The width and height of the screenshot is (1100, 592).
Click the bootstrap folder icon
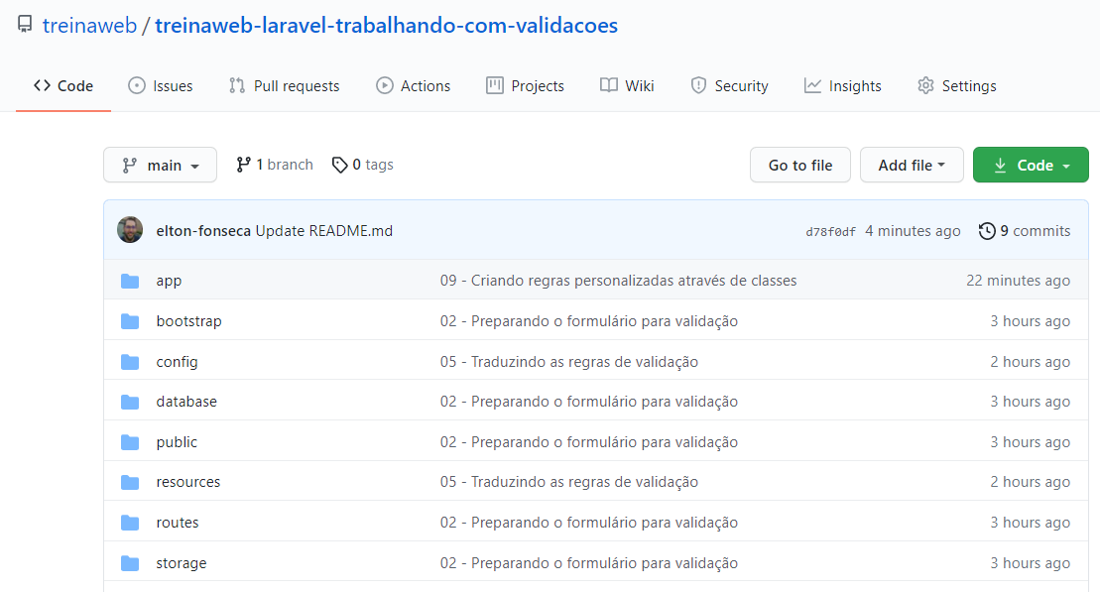tap(130, 321)
